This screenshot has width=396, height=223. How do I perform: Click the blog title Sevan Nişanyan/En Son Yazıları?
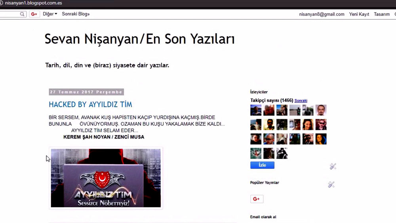[x=139, y=39]
